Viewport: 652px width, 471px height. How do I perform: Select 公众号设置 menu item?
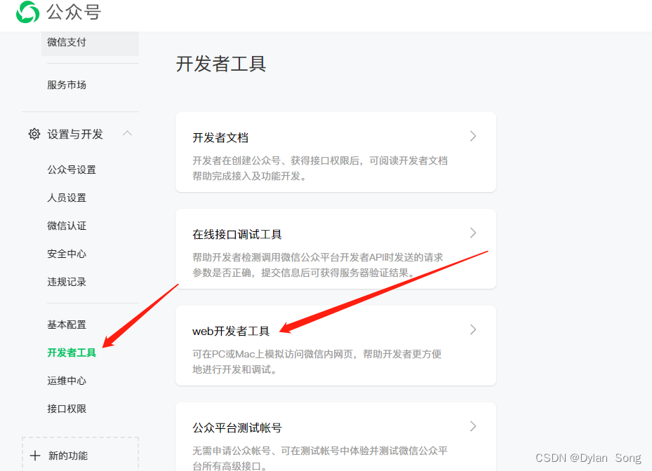click(72, 170)
